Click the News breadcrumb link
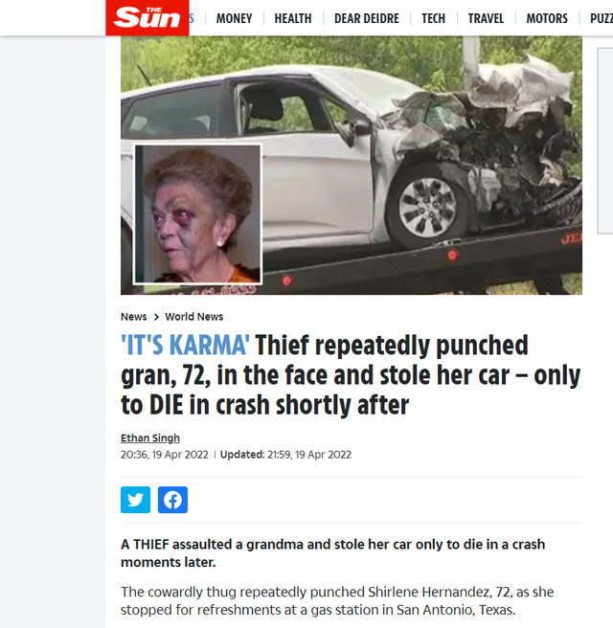 click(x=134, y=317)
